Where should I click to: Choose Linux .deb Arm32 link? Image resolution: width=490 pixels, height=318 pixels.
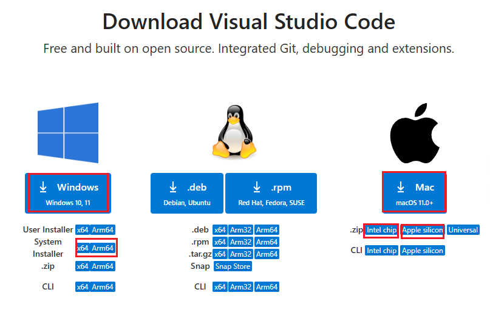pos(240,230)
